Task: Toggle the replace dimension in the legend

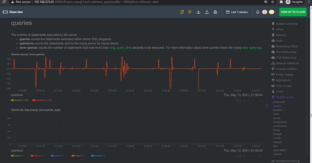Action: coord(98,155)
